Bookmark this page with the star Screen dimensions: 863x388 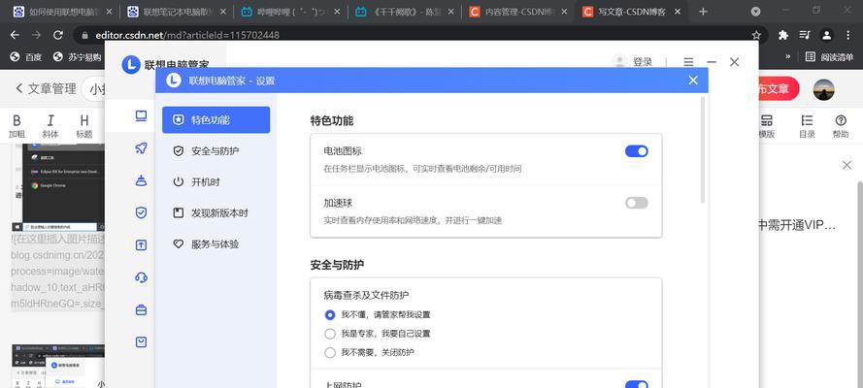756,35
